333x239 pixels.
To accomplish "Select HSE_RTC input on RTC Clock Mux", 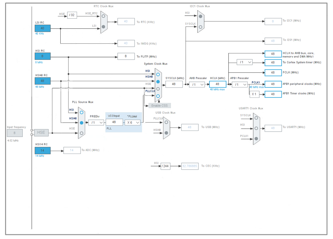I will 103,16.
